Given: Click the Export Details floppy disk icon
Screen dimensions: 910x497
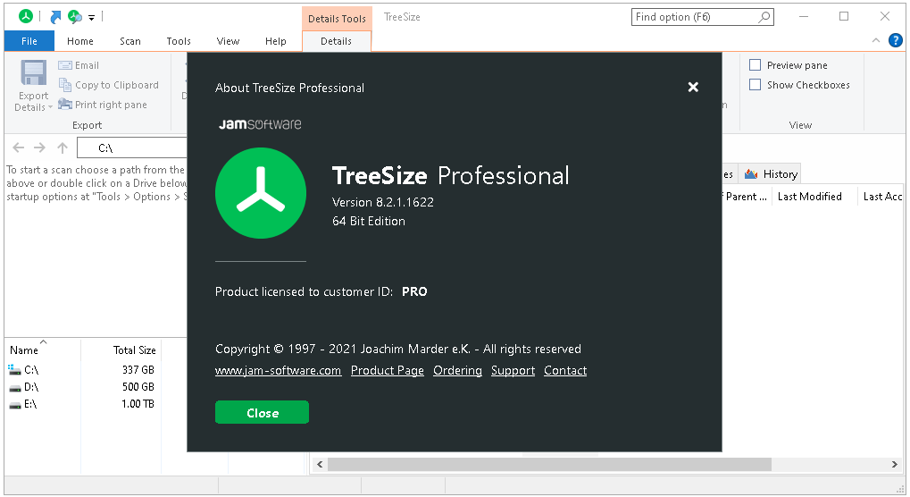Looking at the screenshot, I should click(x=34, y=73).
